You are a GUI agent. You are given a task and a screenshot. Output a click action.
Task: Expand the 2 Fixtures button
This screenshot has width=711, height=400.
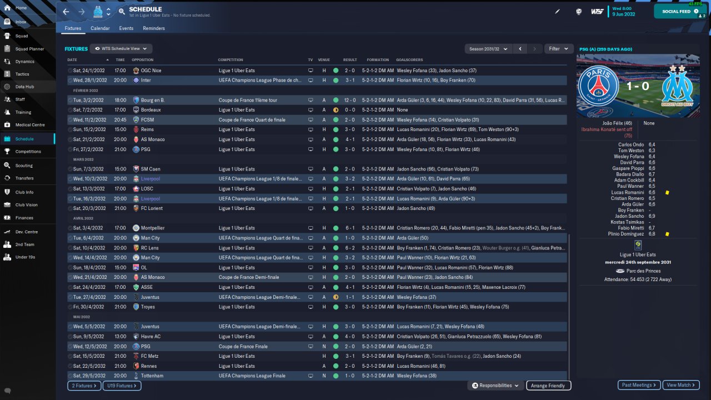[x=85, y=386]
